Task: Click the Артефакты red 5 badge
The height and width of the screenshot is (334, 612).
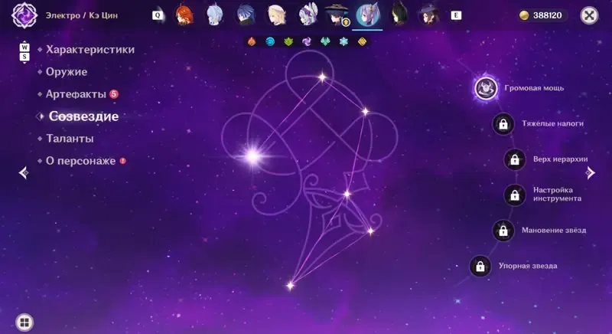Action: 114,93
